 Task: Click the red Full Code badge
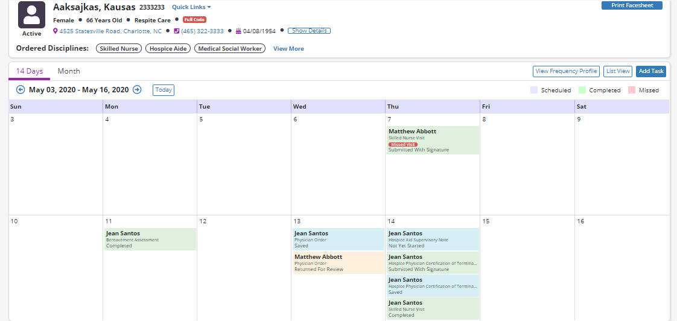coord(194,20)
